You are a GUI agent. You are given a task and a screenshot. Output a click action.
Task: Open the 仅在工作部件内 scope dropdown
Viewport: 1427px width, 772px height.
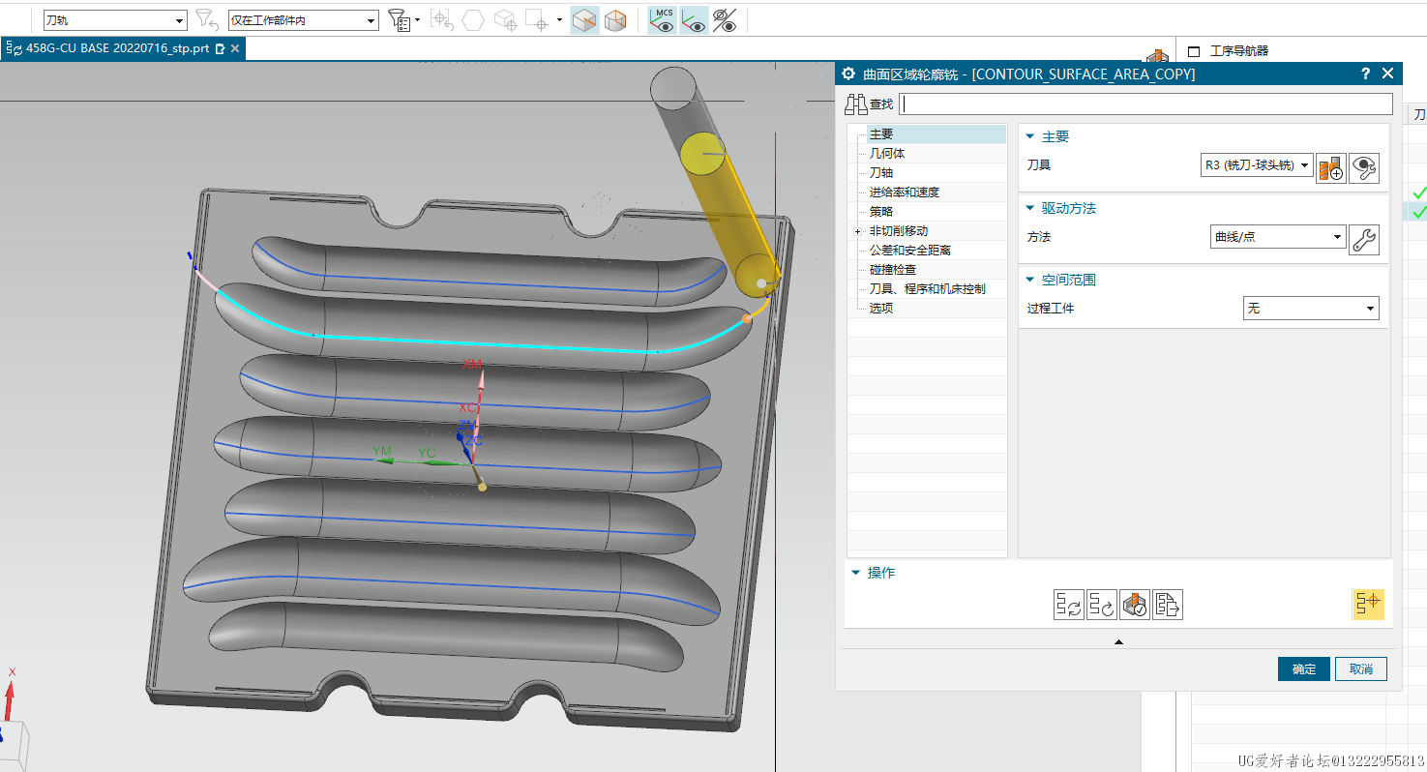coord(303,20)
